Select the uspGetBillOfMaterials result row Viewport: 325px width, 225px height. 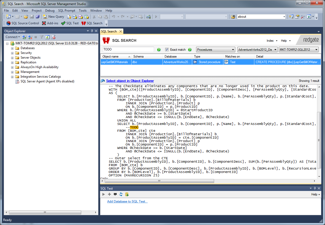210,62
